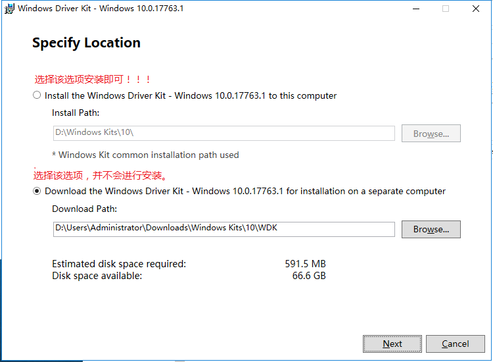Viewport: 493px width, 362px height.
Task: Click the Install Path text field
Action: (223, 133)
